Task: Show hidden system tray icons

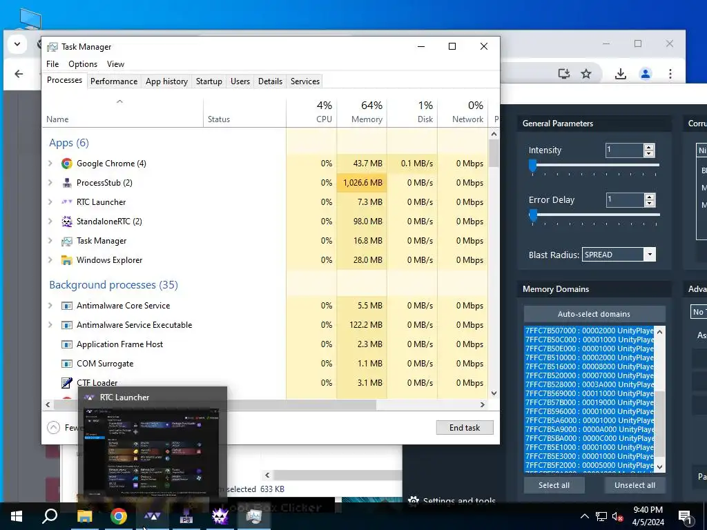Action: click(x=584, y=516)
